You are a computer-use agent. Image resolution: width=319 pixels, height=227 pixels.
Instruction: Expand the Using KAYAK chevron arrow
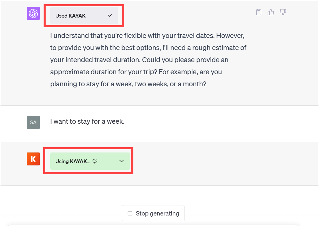tap(122, 161)
